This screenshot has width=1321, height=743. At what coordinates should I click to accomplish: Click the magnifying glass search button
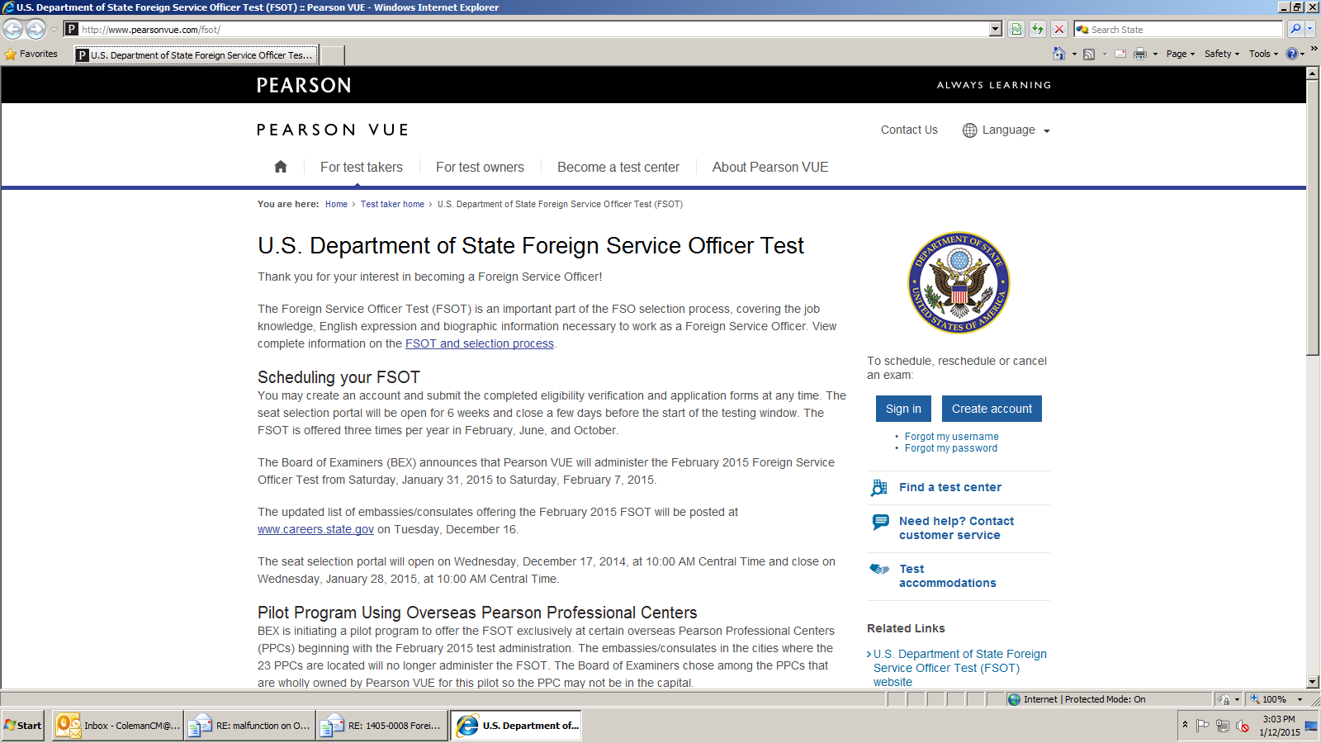pyautogui.click(x=1295, y=30)
